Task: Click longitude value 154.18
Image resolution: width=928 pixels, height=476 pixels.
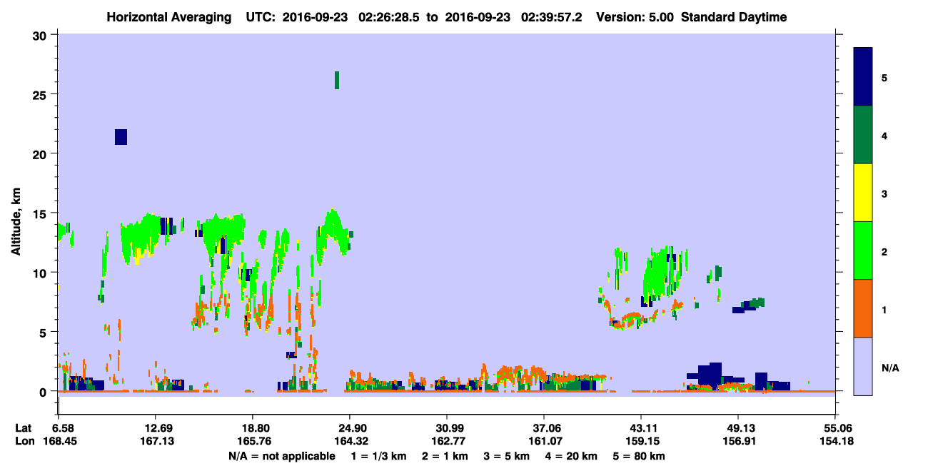Action: coord(836,441)
